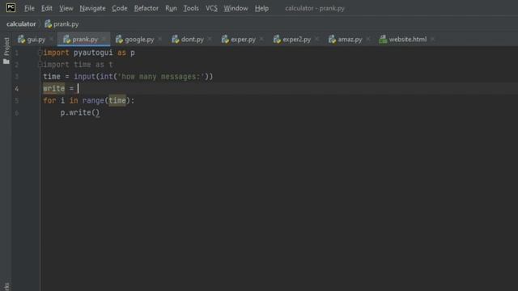Open the Run menu
Viewport: 518px width, 291px height.
click(x=171, y=8)
